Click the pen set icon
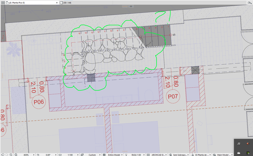 coord(126,155)
